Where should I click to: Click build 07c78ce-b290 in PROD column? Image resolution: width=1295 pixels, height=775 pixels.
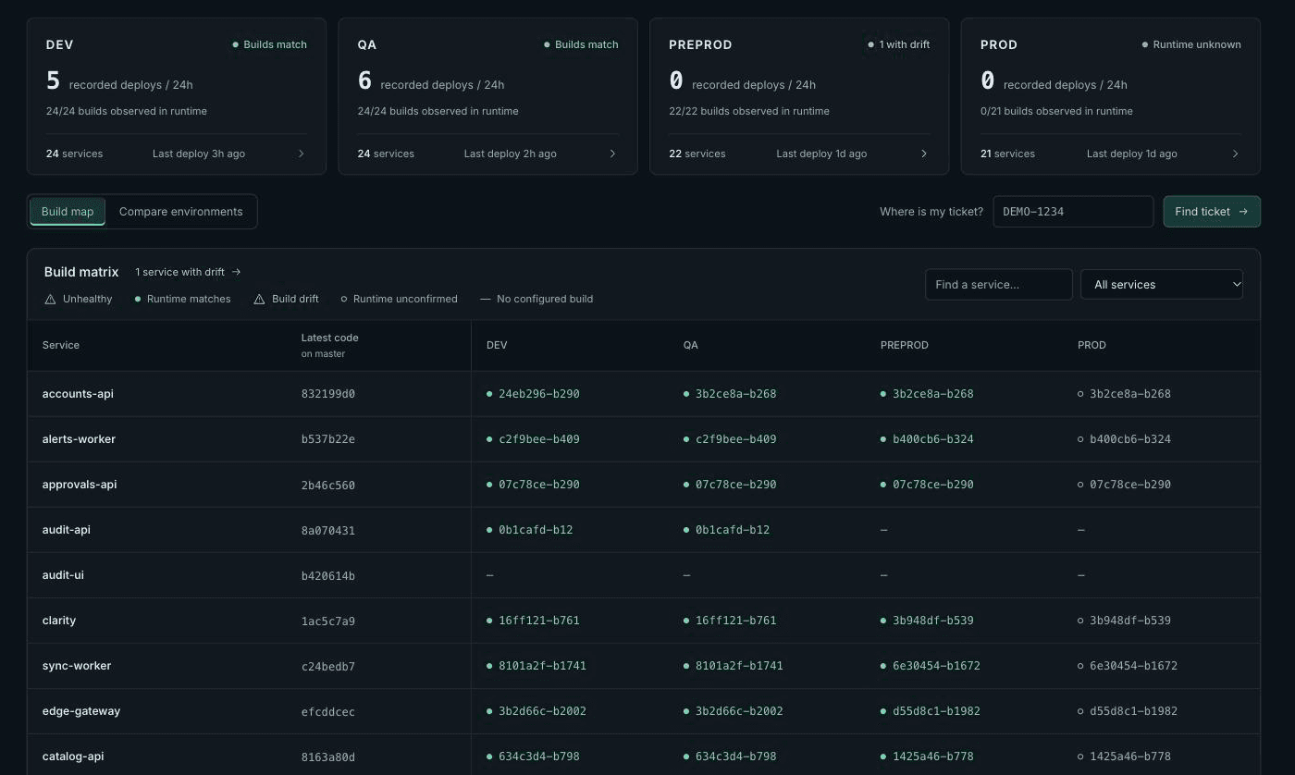coord(1130,485)
